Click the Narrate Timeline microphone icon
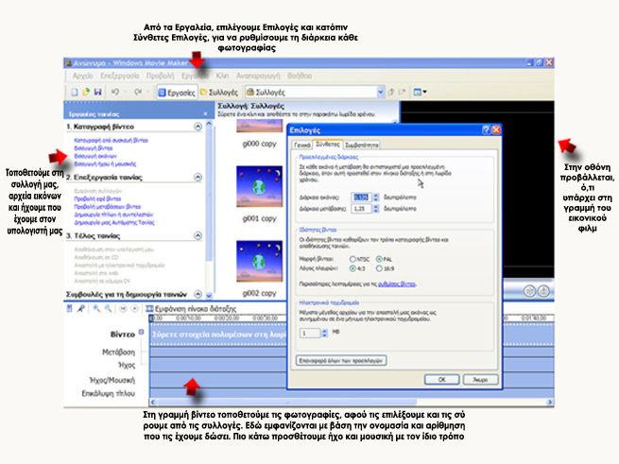Viewport: 619px width, 464px height. 81,309
